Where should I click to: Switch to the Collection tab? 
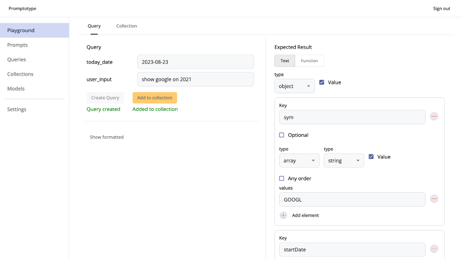pos(126,26)
